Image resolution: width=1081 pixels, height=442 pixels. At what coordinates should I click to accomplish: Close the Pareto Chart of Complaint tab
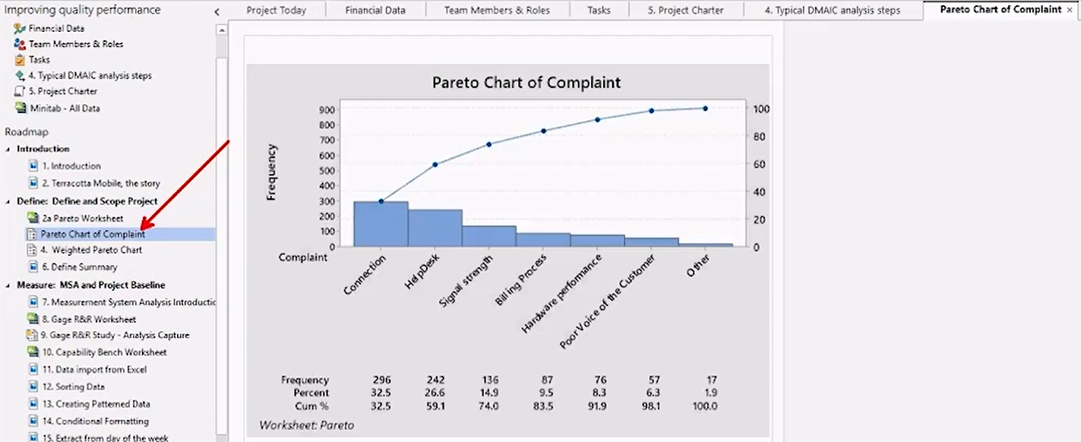1070,10
